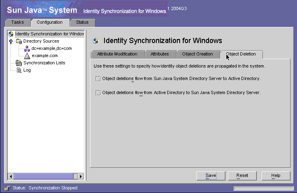
Task: Select the Identity Synchronization for Windows tree root
Action: [49, 34]
